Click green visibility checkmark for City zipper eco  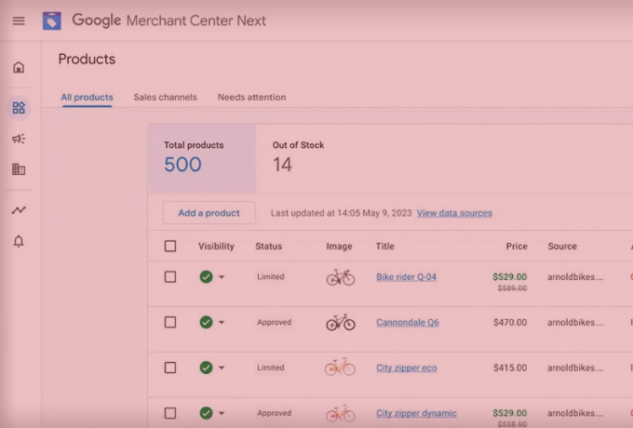207,368
